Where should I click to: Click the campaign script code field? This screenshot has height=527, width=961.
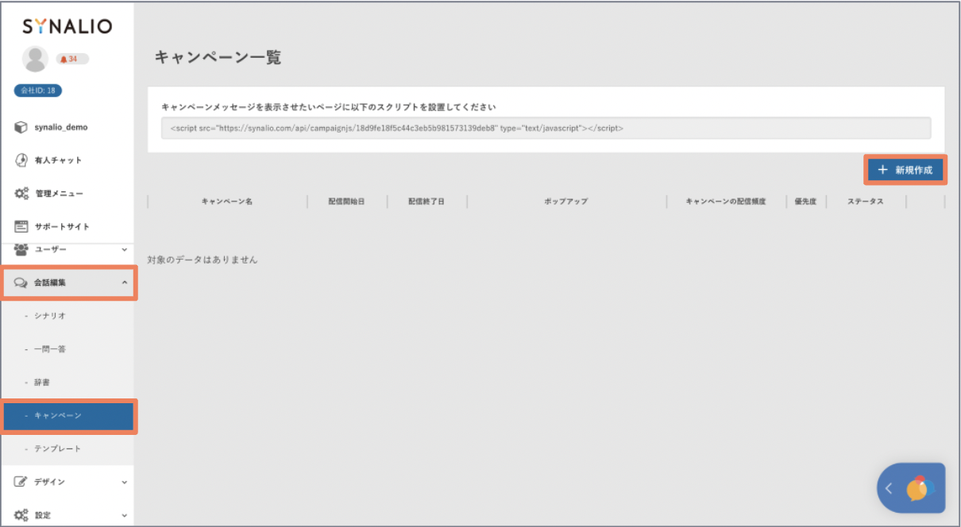pyautogui.click(x=546, y=128)
